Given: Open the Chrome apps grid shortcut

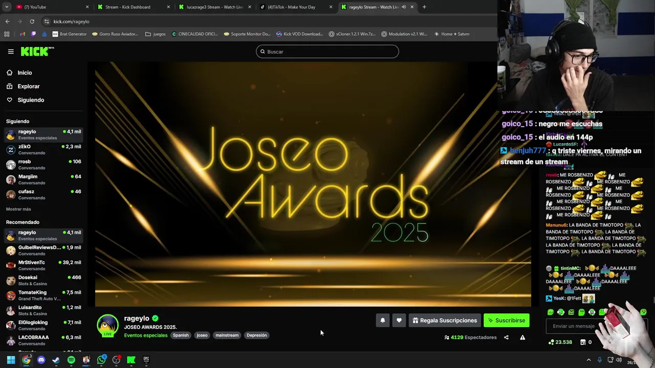Looking at the screenshot, I should coord(7,34).
